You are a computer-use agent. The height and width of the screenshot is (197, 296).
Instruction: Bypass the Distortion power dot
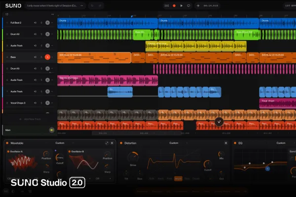[x=121, y=143]
